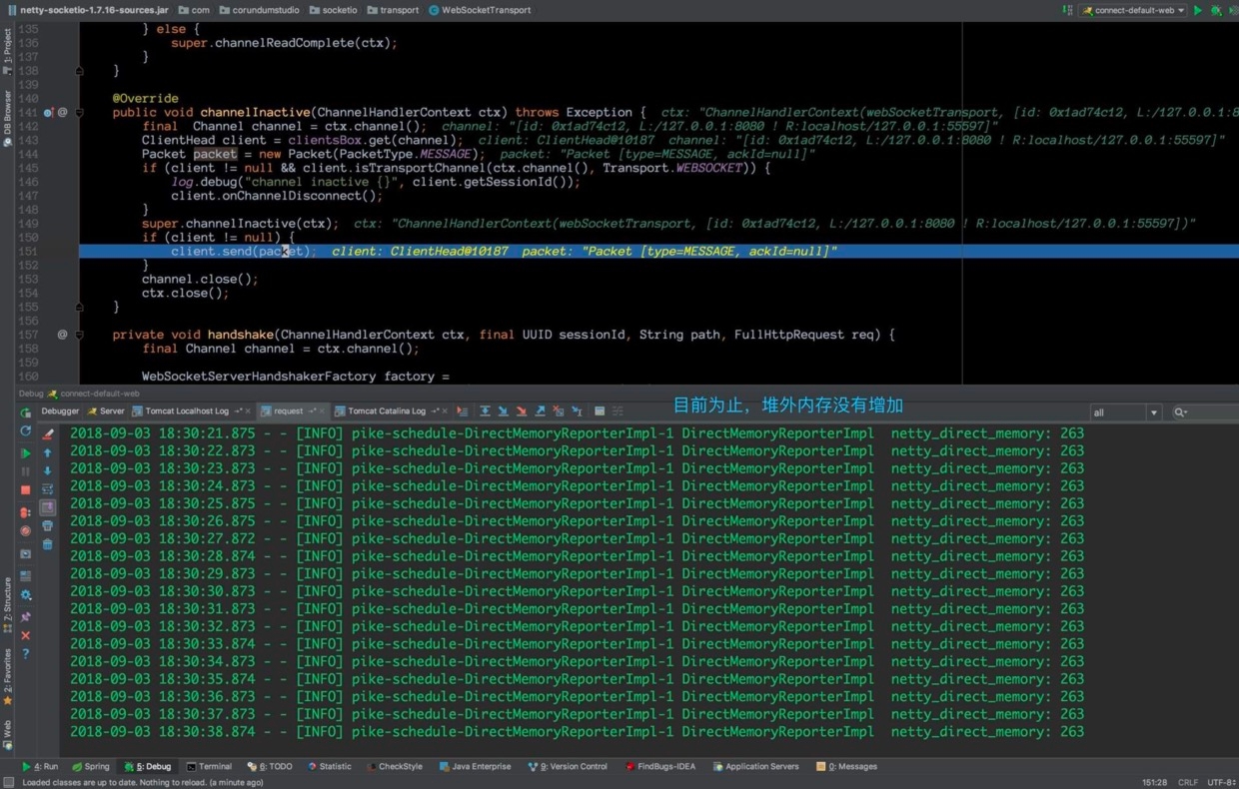Close the Tomcat Localhost Log tab
Image resolution: width=1239 pixels, height=789 pixels.
[248, 411]
